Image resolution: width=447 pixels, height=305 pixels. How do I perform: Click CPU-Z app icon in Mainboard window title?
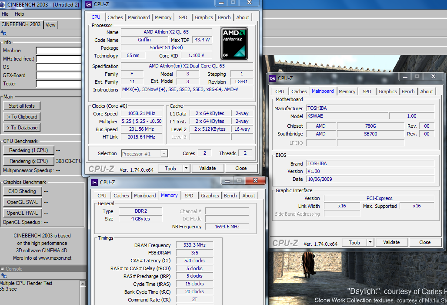[x=272, y=78]
